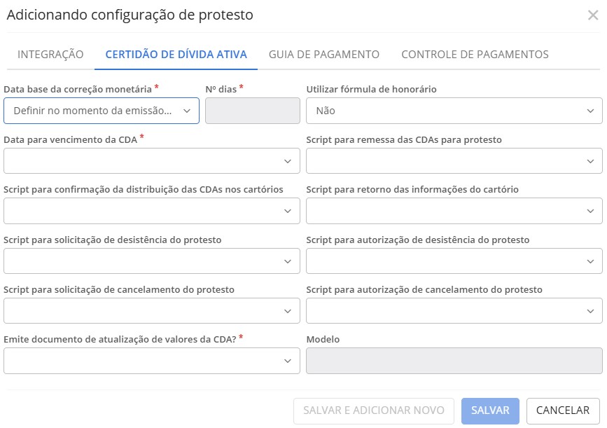Go to the Guia de Pagamento tab
This screenshot has height=428, width=607.
click(324, 55)
